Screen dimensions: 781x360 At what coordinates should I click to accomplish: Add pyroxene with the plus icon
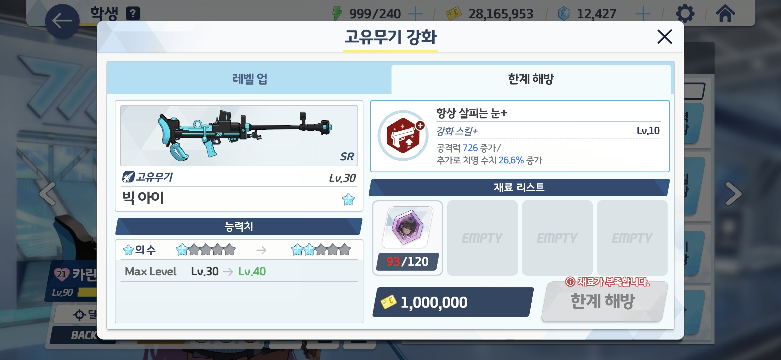pyautogui.click(x=643, y=14)
